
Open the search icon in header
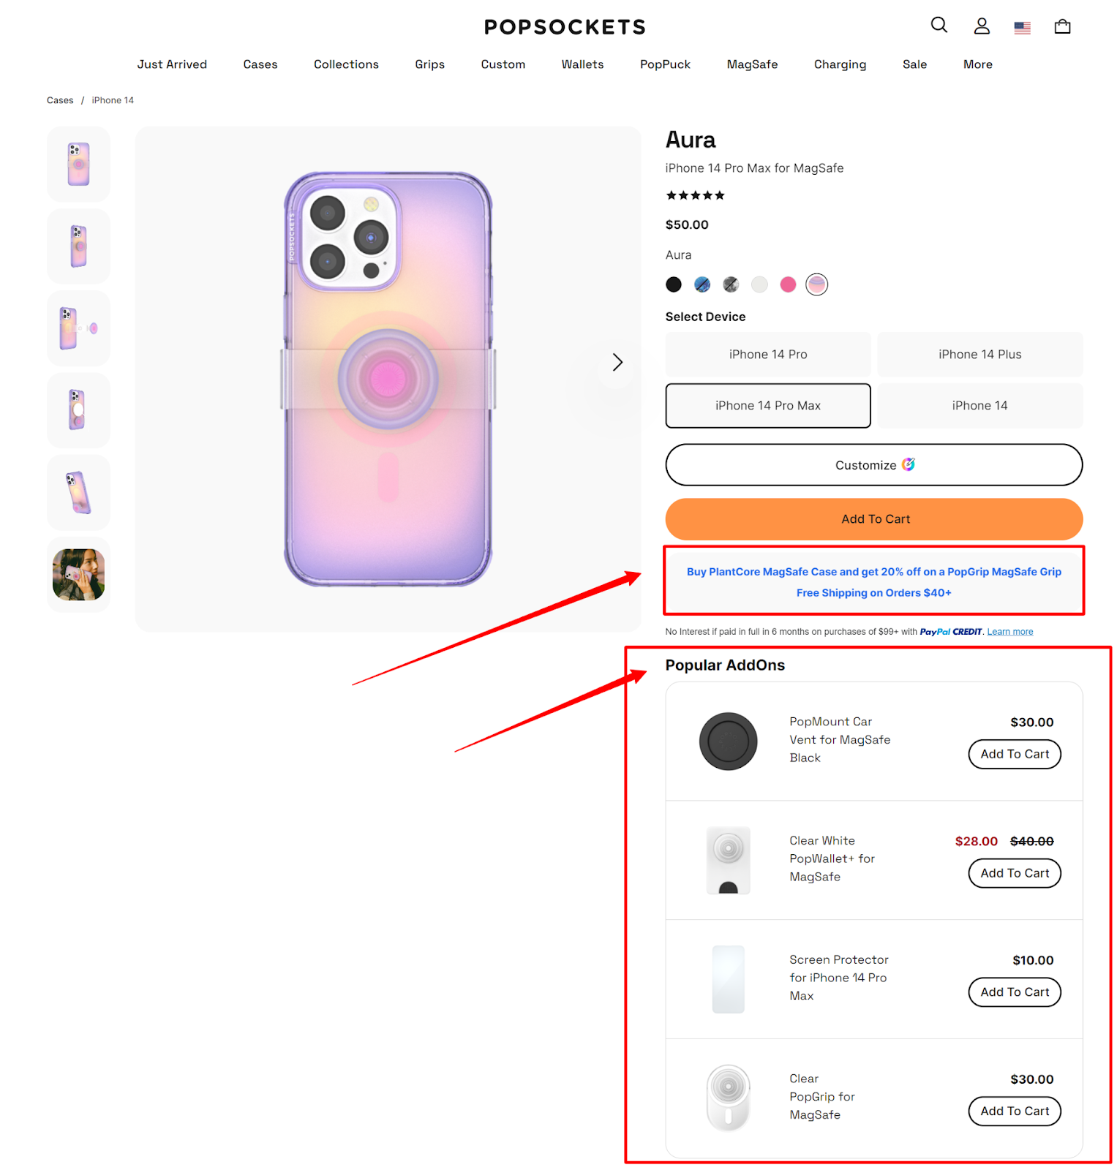pyautogui.click(x=939, y=26)
